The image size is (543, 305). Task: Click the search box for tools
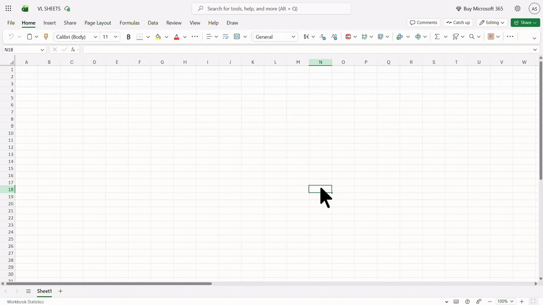[x=271, y=9]
